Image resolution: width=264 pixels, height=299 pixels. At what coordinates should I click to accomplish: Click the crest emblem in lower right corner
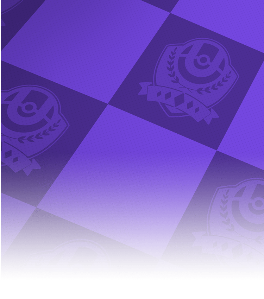pos(236,225)
